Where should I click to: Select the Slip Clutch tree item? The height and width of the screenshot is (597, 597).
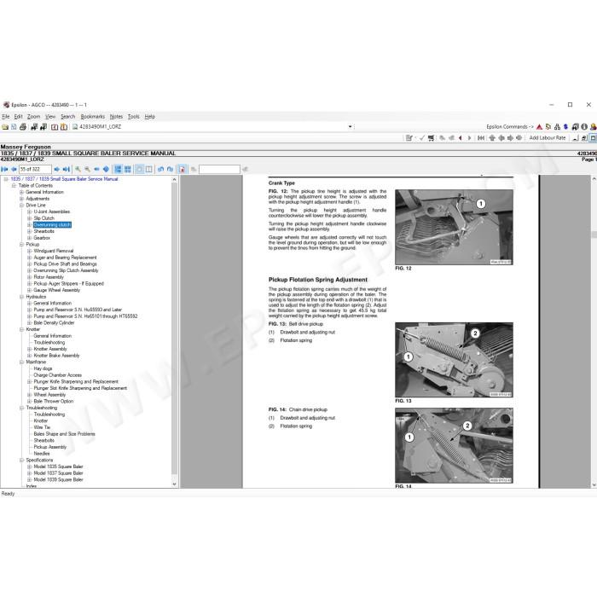coord(43,218)
